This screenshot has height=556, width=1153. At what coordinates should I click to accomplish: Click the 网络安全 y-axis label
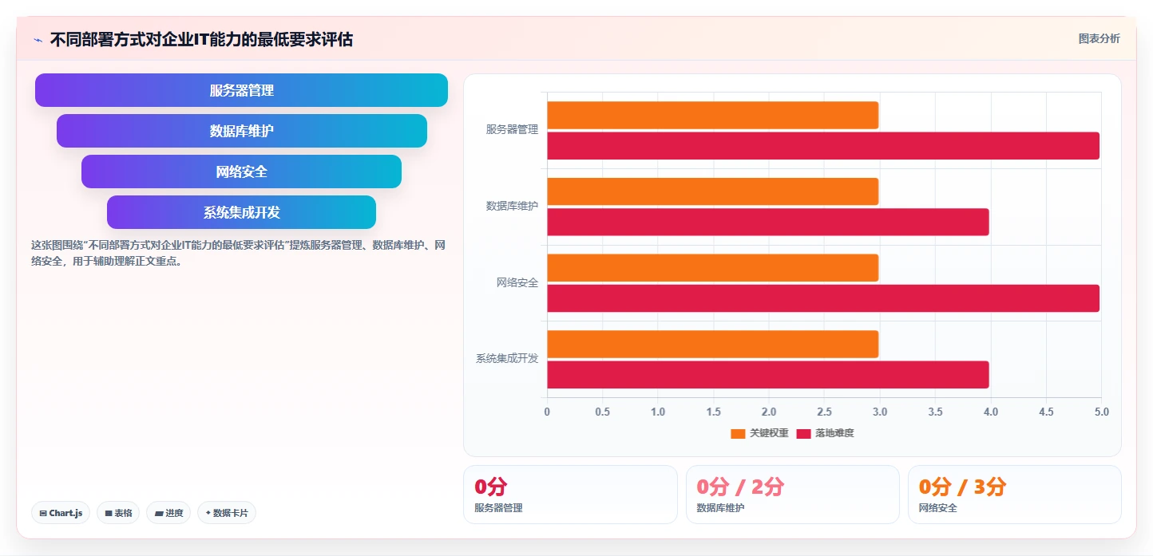point(517,282)
